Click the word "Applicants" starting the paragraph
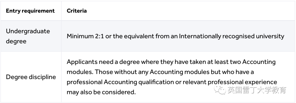Viewport: 296px width, 103px height. [82, 62]
